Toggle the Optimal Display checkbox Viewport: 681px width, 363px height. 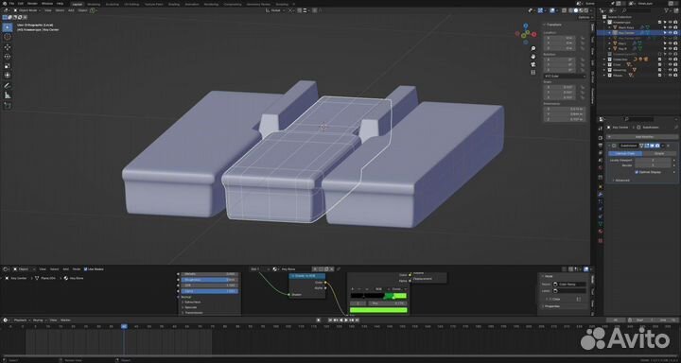(637, 172)
